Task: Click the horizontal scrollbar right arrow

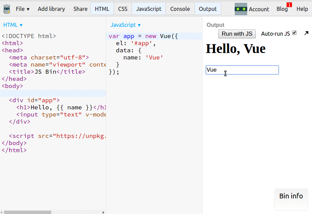Action: point(103,212)
